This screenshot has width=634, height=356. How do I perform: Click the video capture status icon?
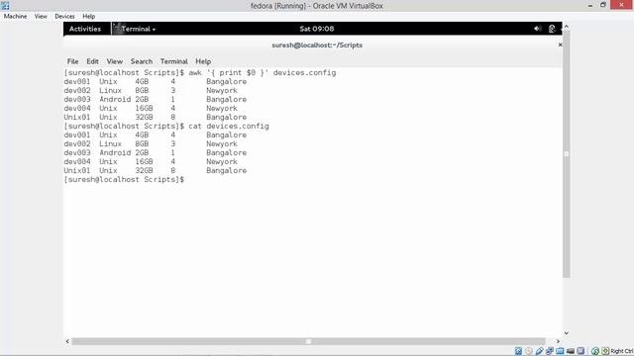coord(571,351)
